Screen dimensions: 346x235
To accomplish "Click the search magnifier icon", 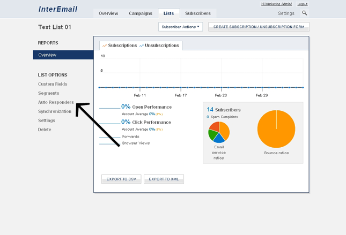I will click(305, 13).
